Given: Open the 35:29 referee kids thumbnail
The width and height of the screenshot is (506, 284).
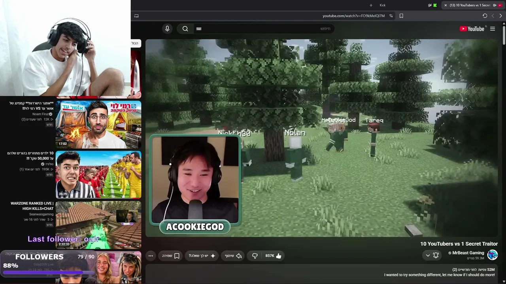Looking at the screenshot, I should 98,174.
